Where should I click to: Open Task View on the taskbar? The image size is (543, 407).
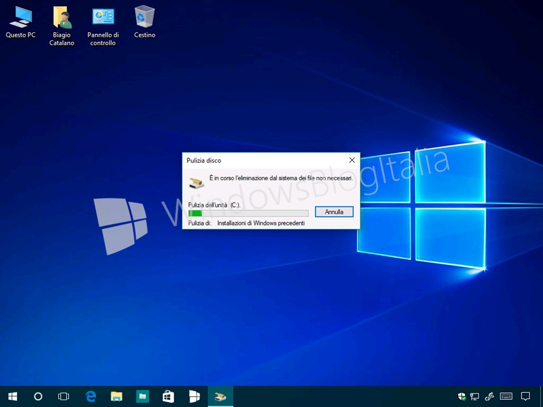[x=64, y=396]
